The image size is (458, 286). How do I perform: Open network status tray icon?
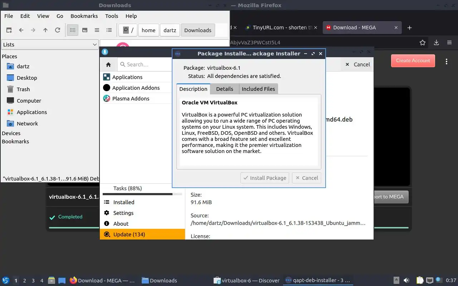coord(429,281)
